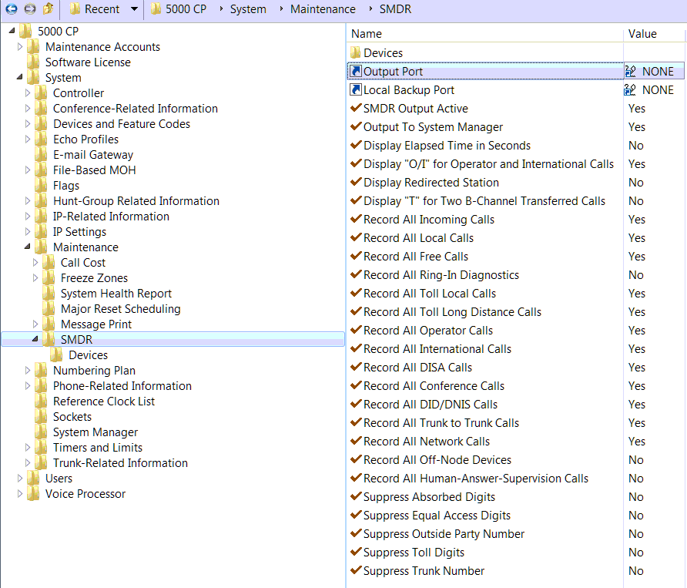
Task: Open the Recent dropdown arrow
Action: tap(134, 8)
